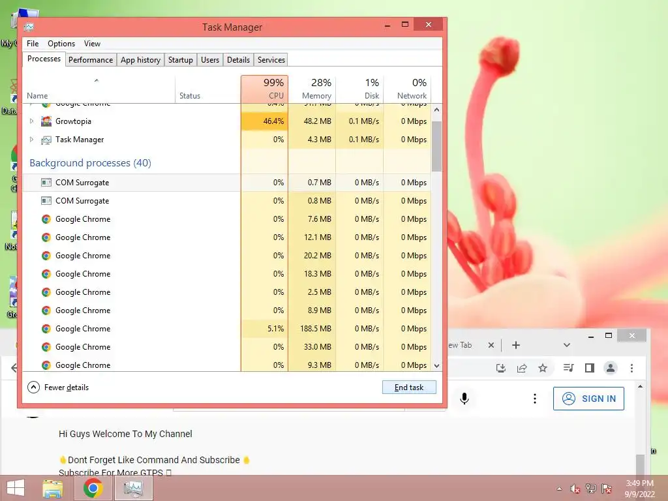Click the SIGN IN button
The width and height of the screenshot is (668, 501).
click(589, 399)
